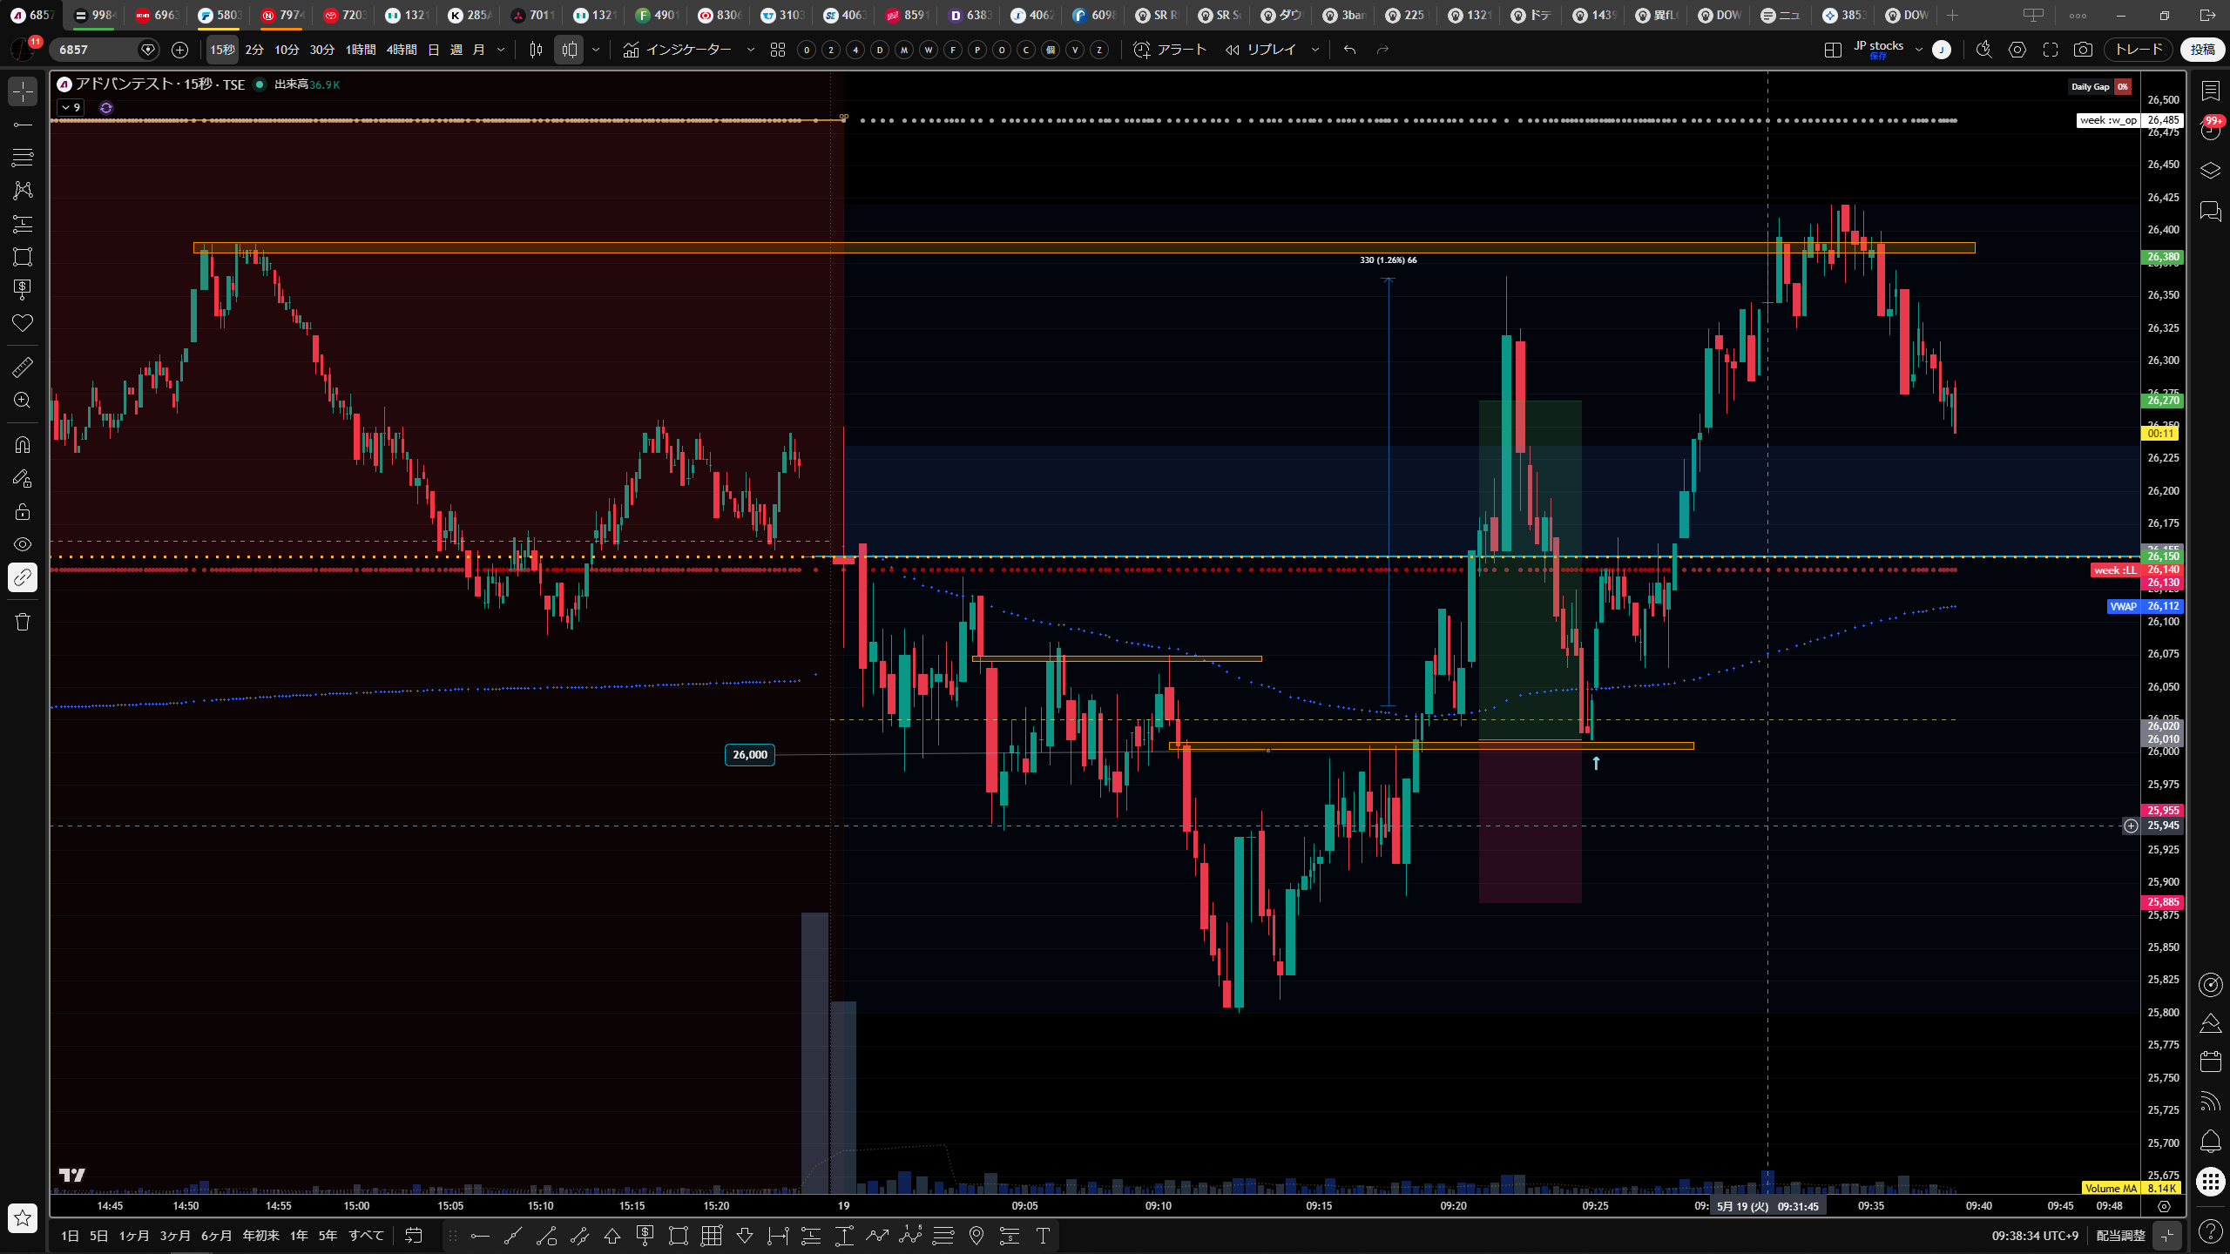Expand the collapsed indicators legend showing 9
The image size is (2230, 1254).
(71, 108)
